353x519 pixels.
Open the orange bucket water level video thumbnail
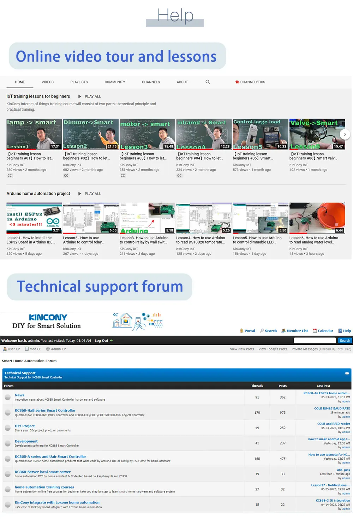(317, 218)
